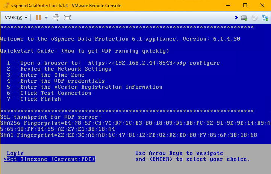Screen dimensions: 271x174
Task: Enter full screen mode icon
Action: (x=67, y=17)
